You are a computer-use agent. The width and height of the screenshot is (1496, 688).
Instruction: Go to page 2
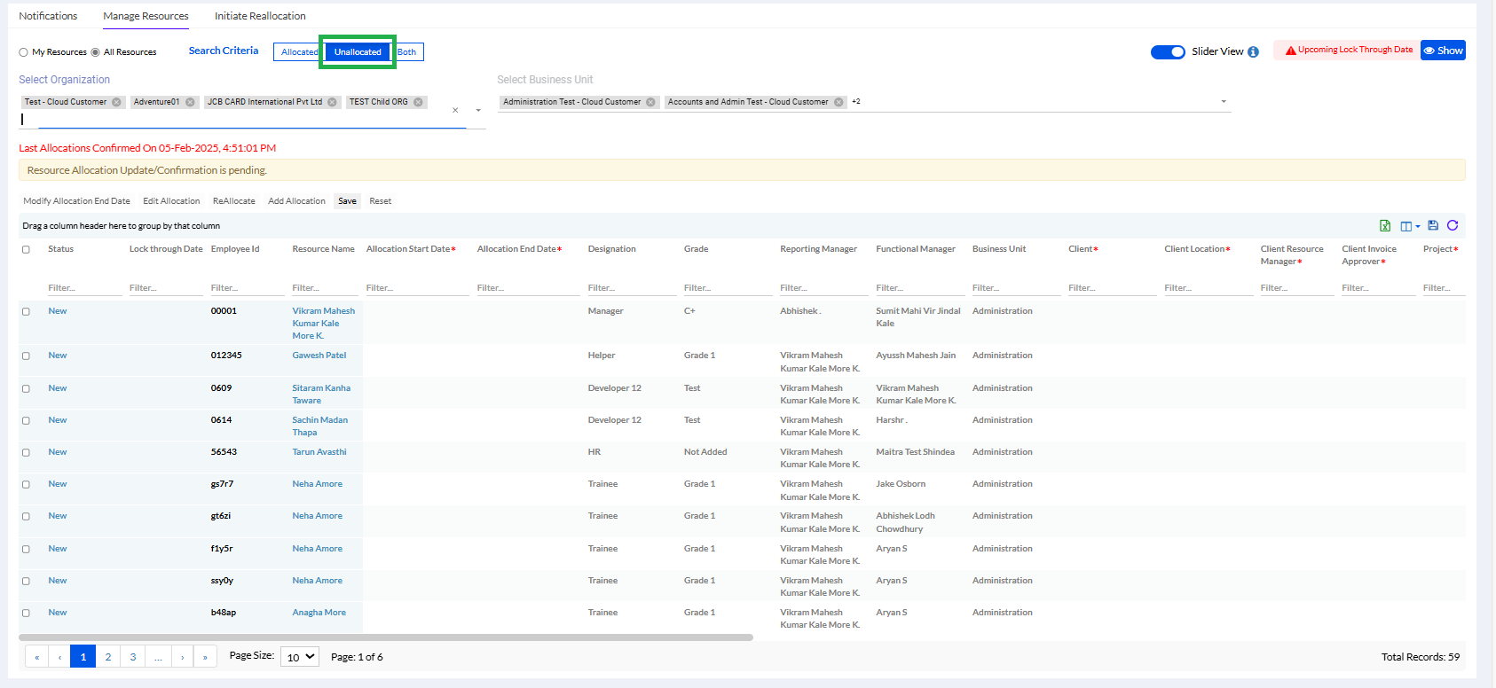pyautogui.click(x=108, y=657)
